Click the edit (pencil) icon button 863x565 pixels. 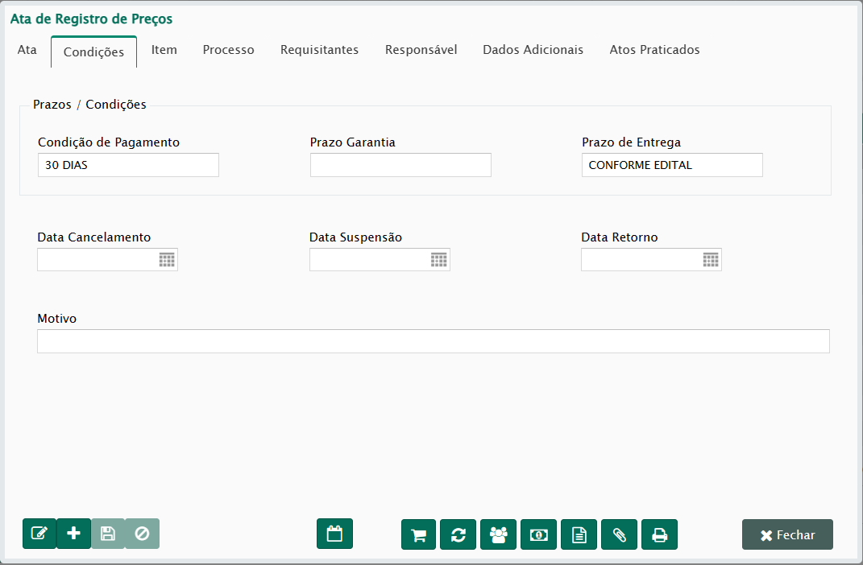(39, 534)
